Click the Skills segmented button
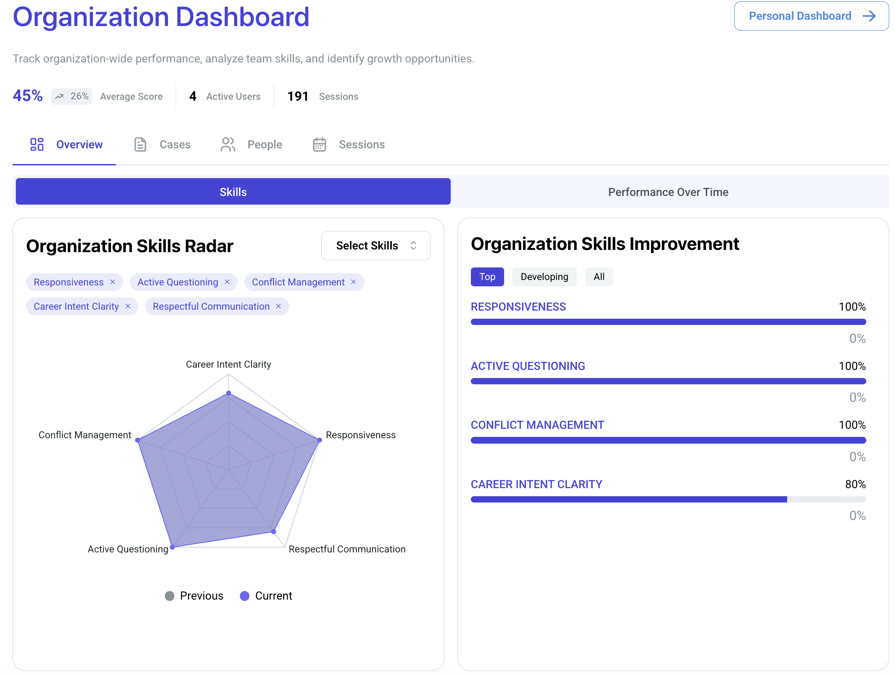The height and width of the screenshot is (676, 895). (x=233, y=192)
